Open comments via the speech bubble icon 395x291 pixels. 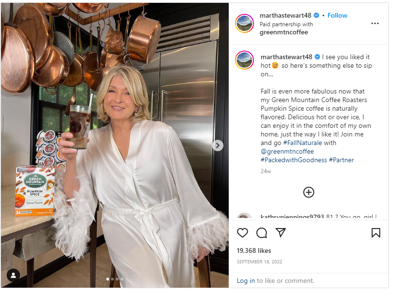click(262, 232)
